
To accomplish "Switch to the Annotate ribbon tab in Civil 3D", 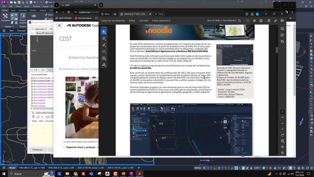I will pyautogui.click(x=23, y=10).
